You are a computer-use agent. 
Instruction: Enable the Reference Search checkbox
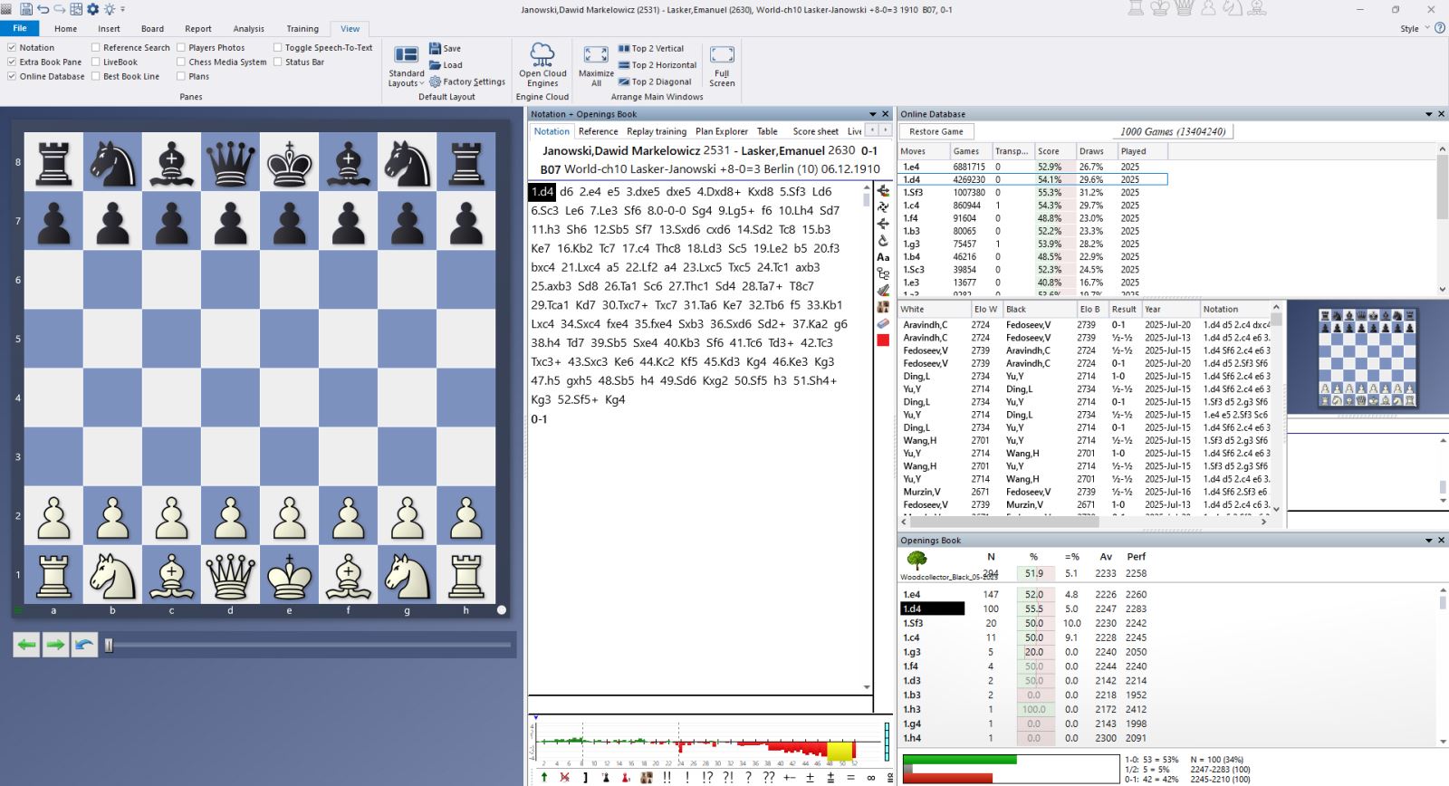tap(96, 48)
